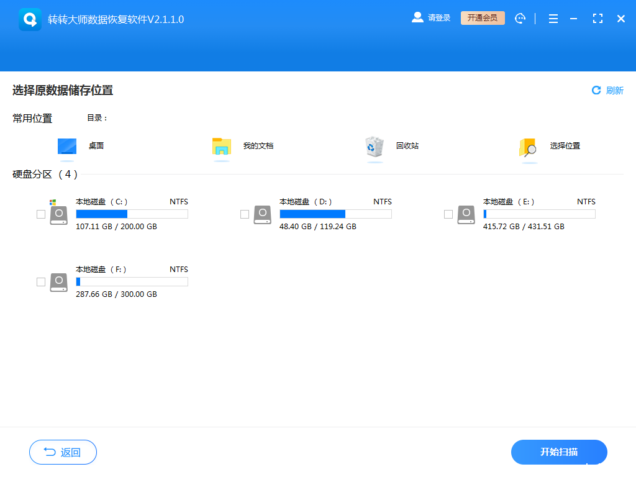Screen dimensions: 636x477
Task: Open the hamburger menu in title bar
Action: [x=553, y=18]
